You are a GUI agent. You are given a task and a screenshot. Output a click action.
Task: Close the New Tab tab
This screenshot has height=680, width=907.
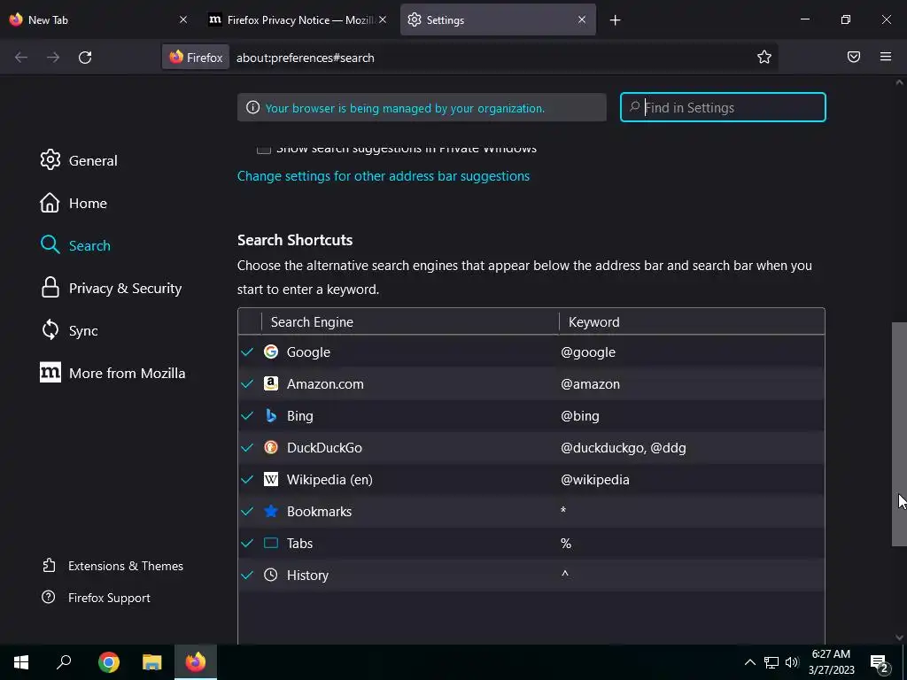(x=183, y=19)
